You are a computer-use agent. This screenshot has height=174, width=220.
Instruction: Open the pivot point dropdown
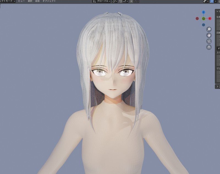(115, 1)
